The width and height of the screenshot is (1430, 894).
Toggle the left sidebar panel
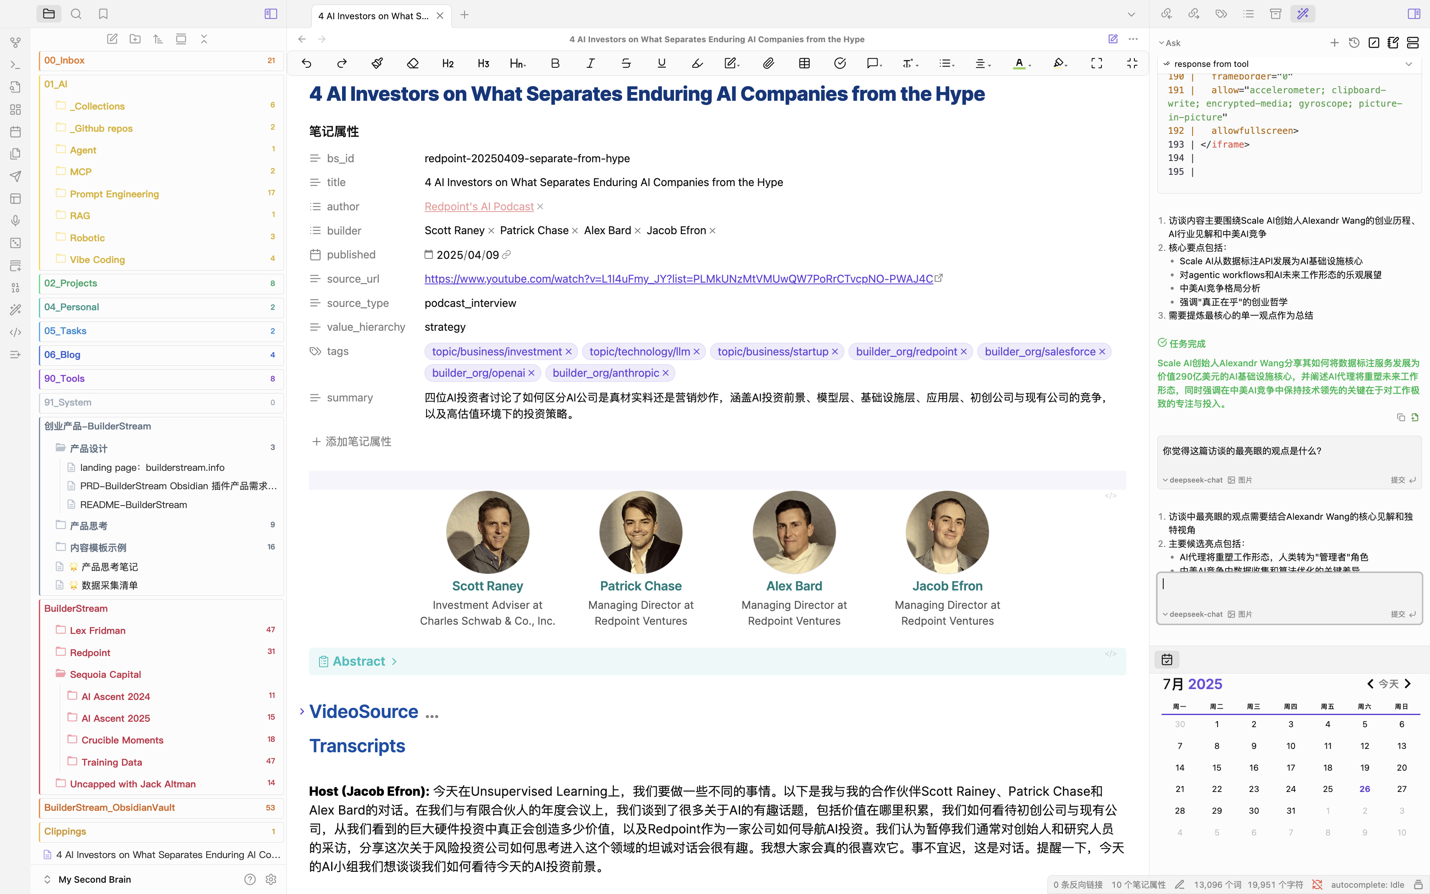click(x=271, y=14)
